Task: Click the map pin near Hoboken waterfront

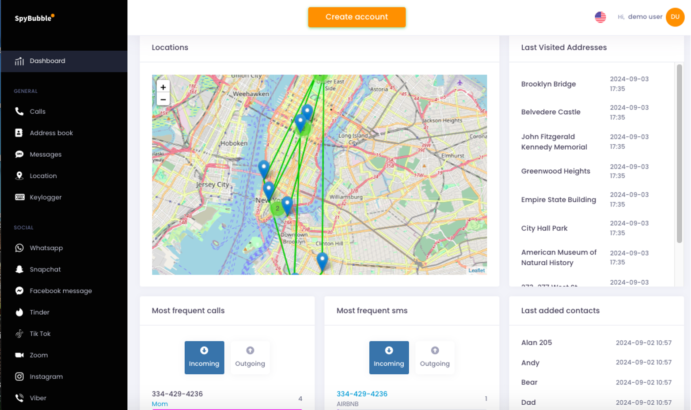Action: pos(264,169)
